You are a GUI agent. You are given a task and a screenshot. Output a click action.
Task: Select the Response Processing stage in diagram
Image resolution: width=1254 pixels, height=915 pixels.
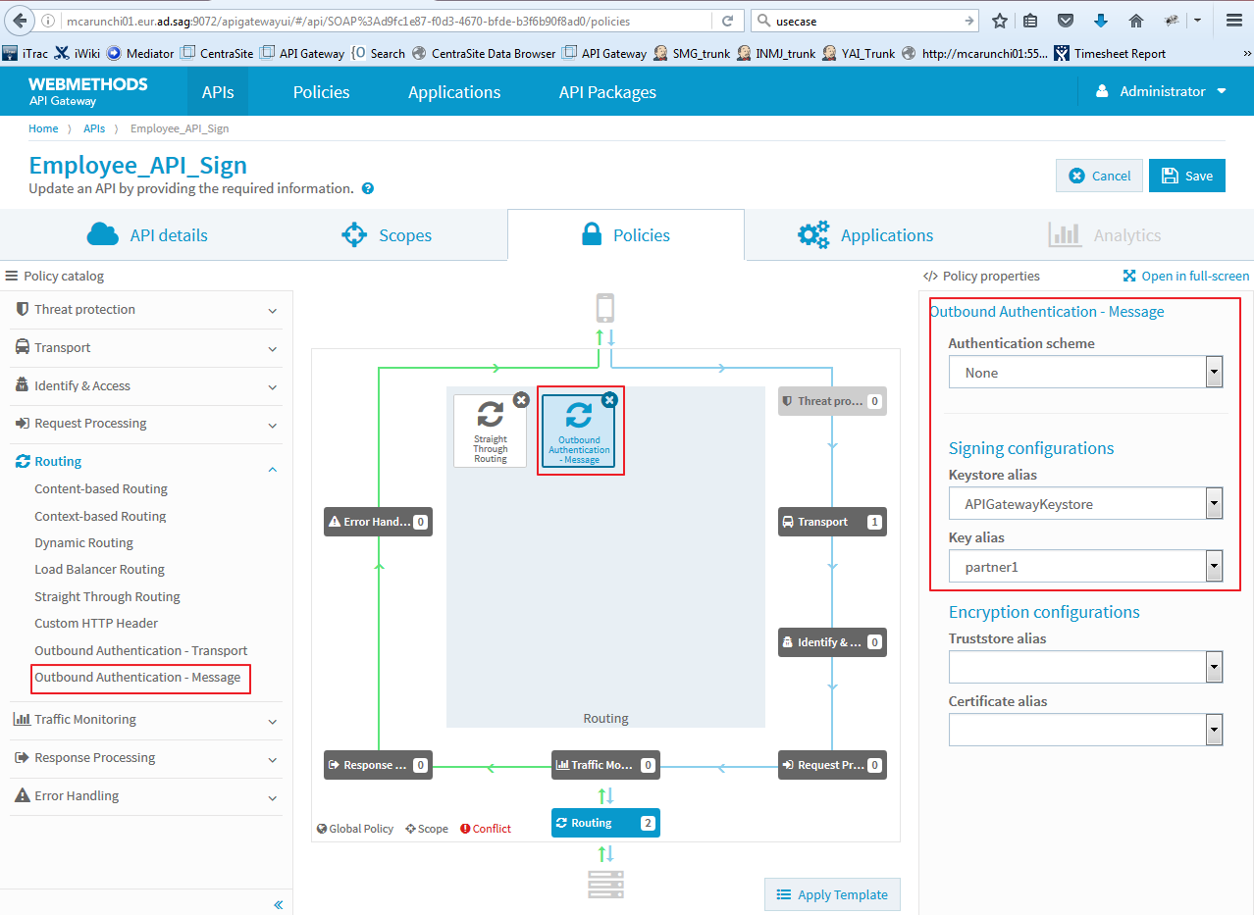click(378, 765)
